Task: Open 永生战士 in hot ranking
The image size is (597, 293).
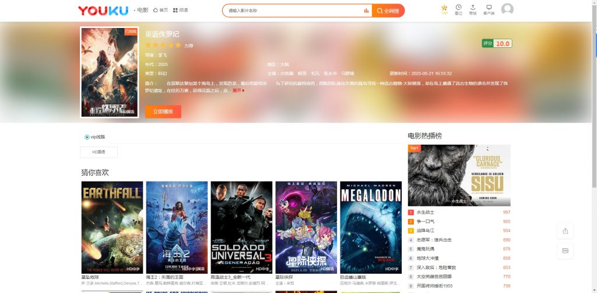Action: pos(425,212)
